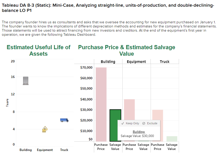Click the tall Building Purchase Price bar

pos(101,104)
